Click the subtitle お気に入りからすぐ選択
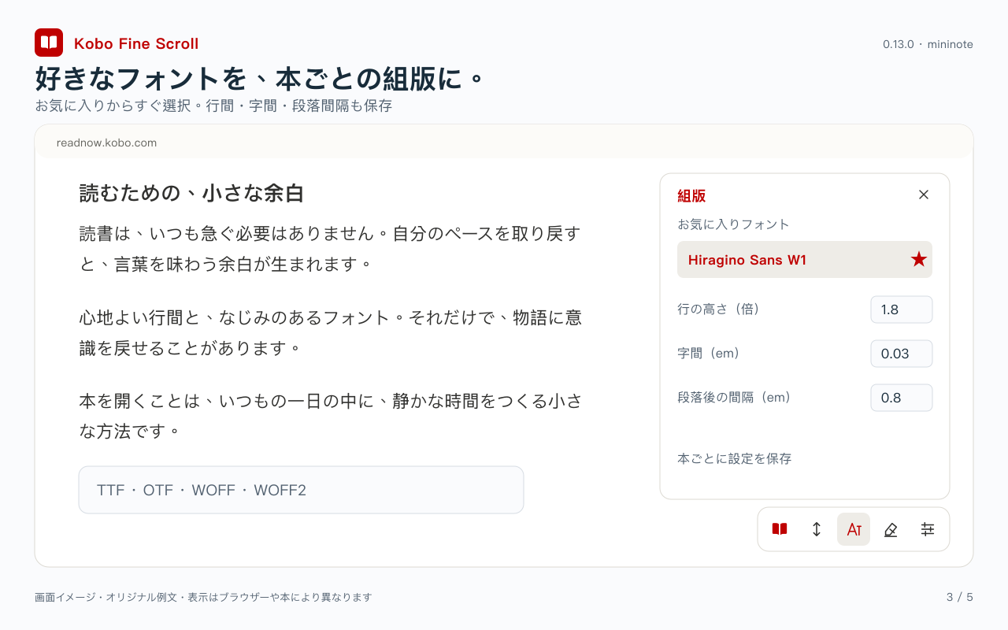The height and width of the screenshot is (630, 1008). tap(213, 106)
